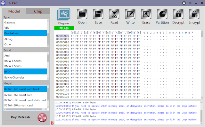The width and height of the screenshot is (205, 127).
Task: Click the Brand list scrollbar thumb
Action: tap(48, 58)
